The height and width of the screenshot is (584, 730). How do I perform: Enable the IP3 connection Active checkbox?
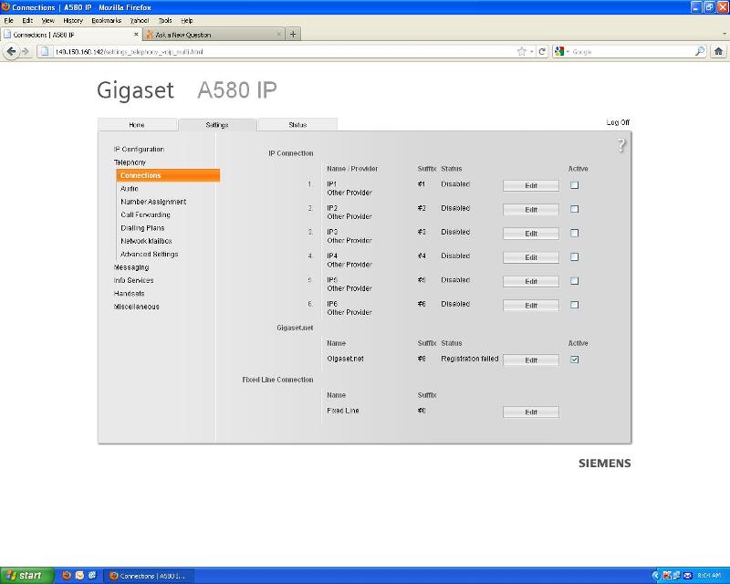click(575, 233)
